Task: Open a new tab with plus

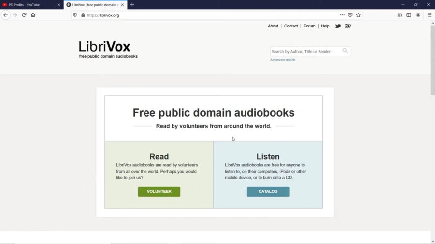Action: (x=132, y=5)
